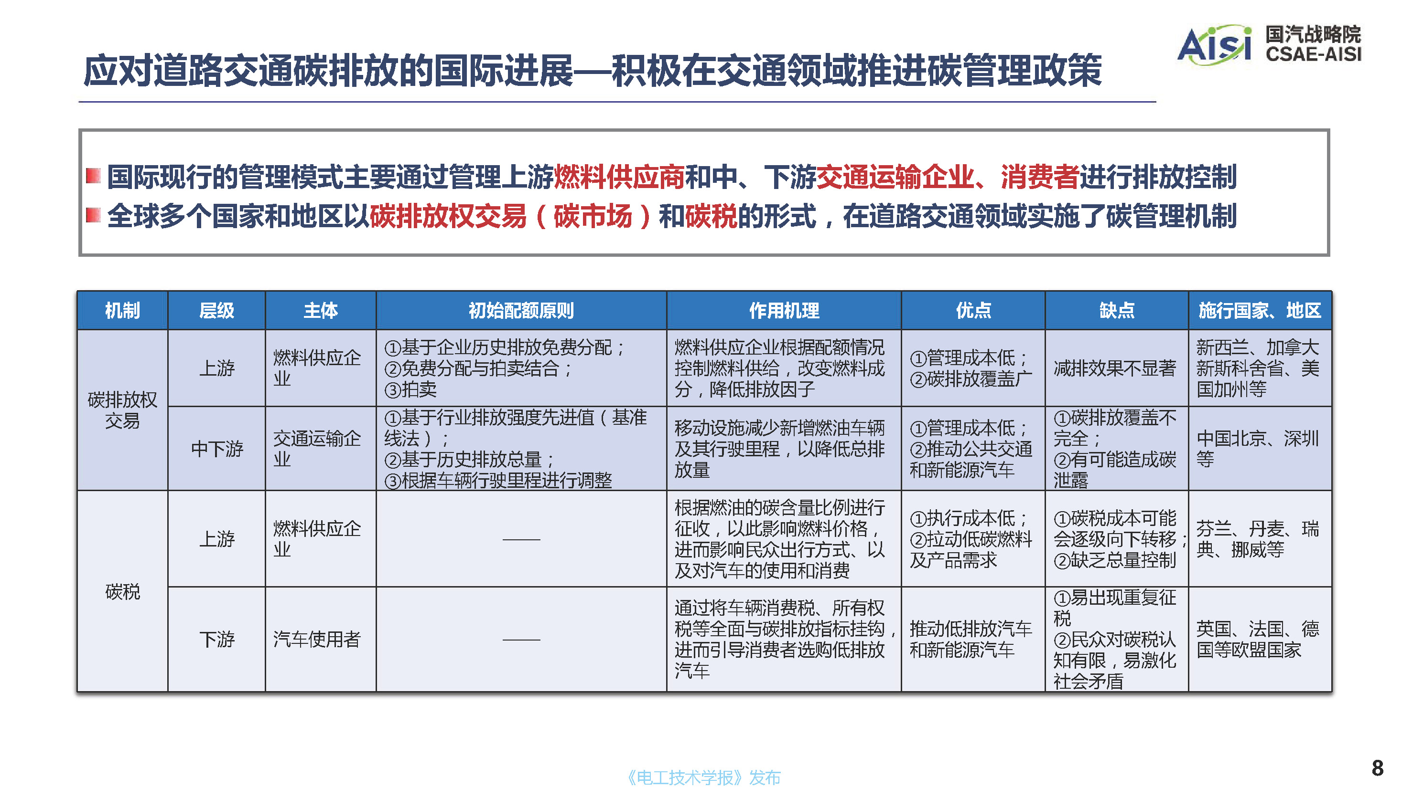Image resolution: width=1402 pixels, height=788 pixels.
Task: Click the red text 碳税 in second bullet
Action: (x=711, y=216)
